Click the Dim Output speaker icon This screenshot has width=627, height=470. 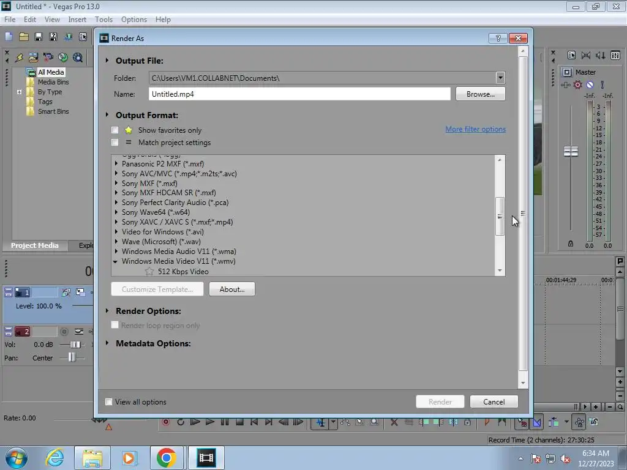pos(600,55)
